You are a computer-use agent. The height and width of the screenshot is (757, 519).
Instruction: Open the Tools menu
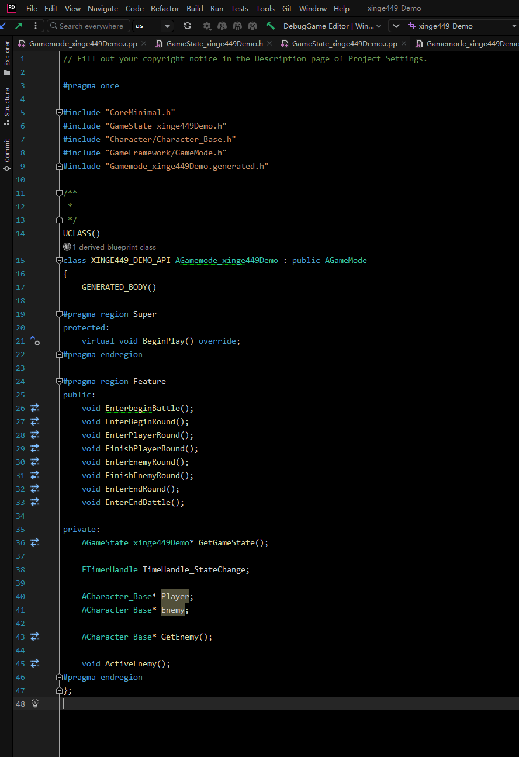[265, 8]
